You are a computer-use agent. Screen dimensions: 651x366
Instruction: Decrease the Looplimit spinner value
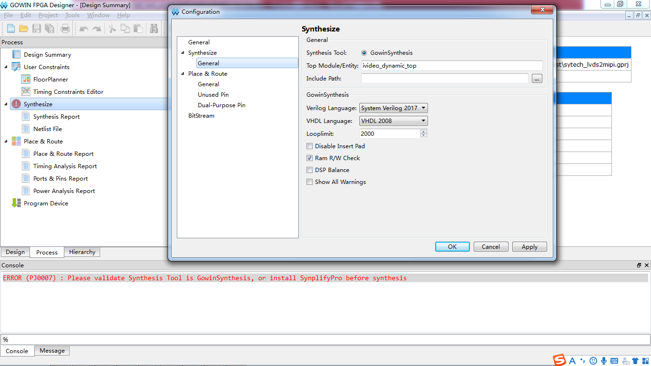(x=424, y=136)
